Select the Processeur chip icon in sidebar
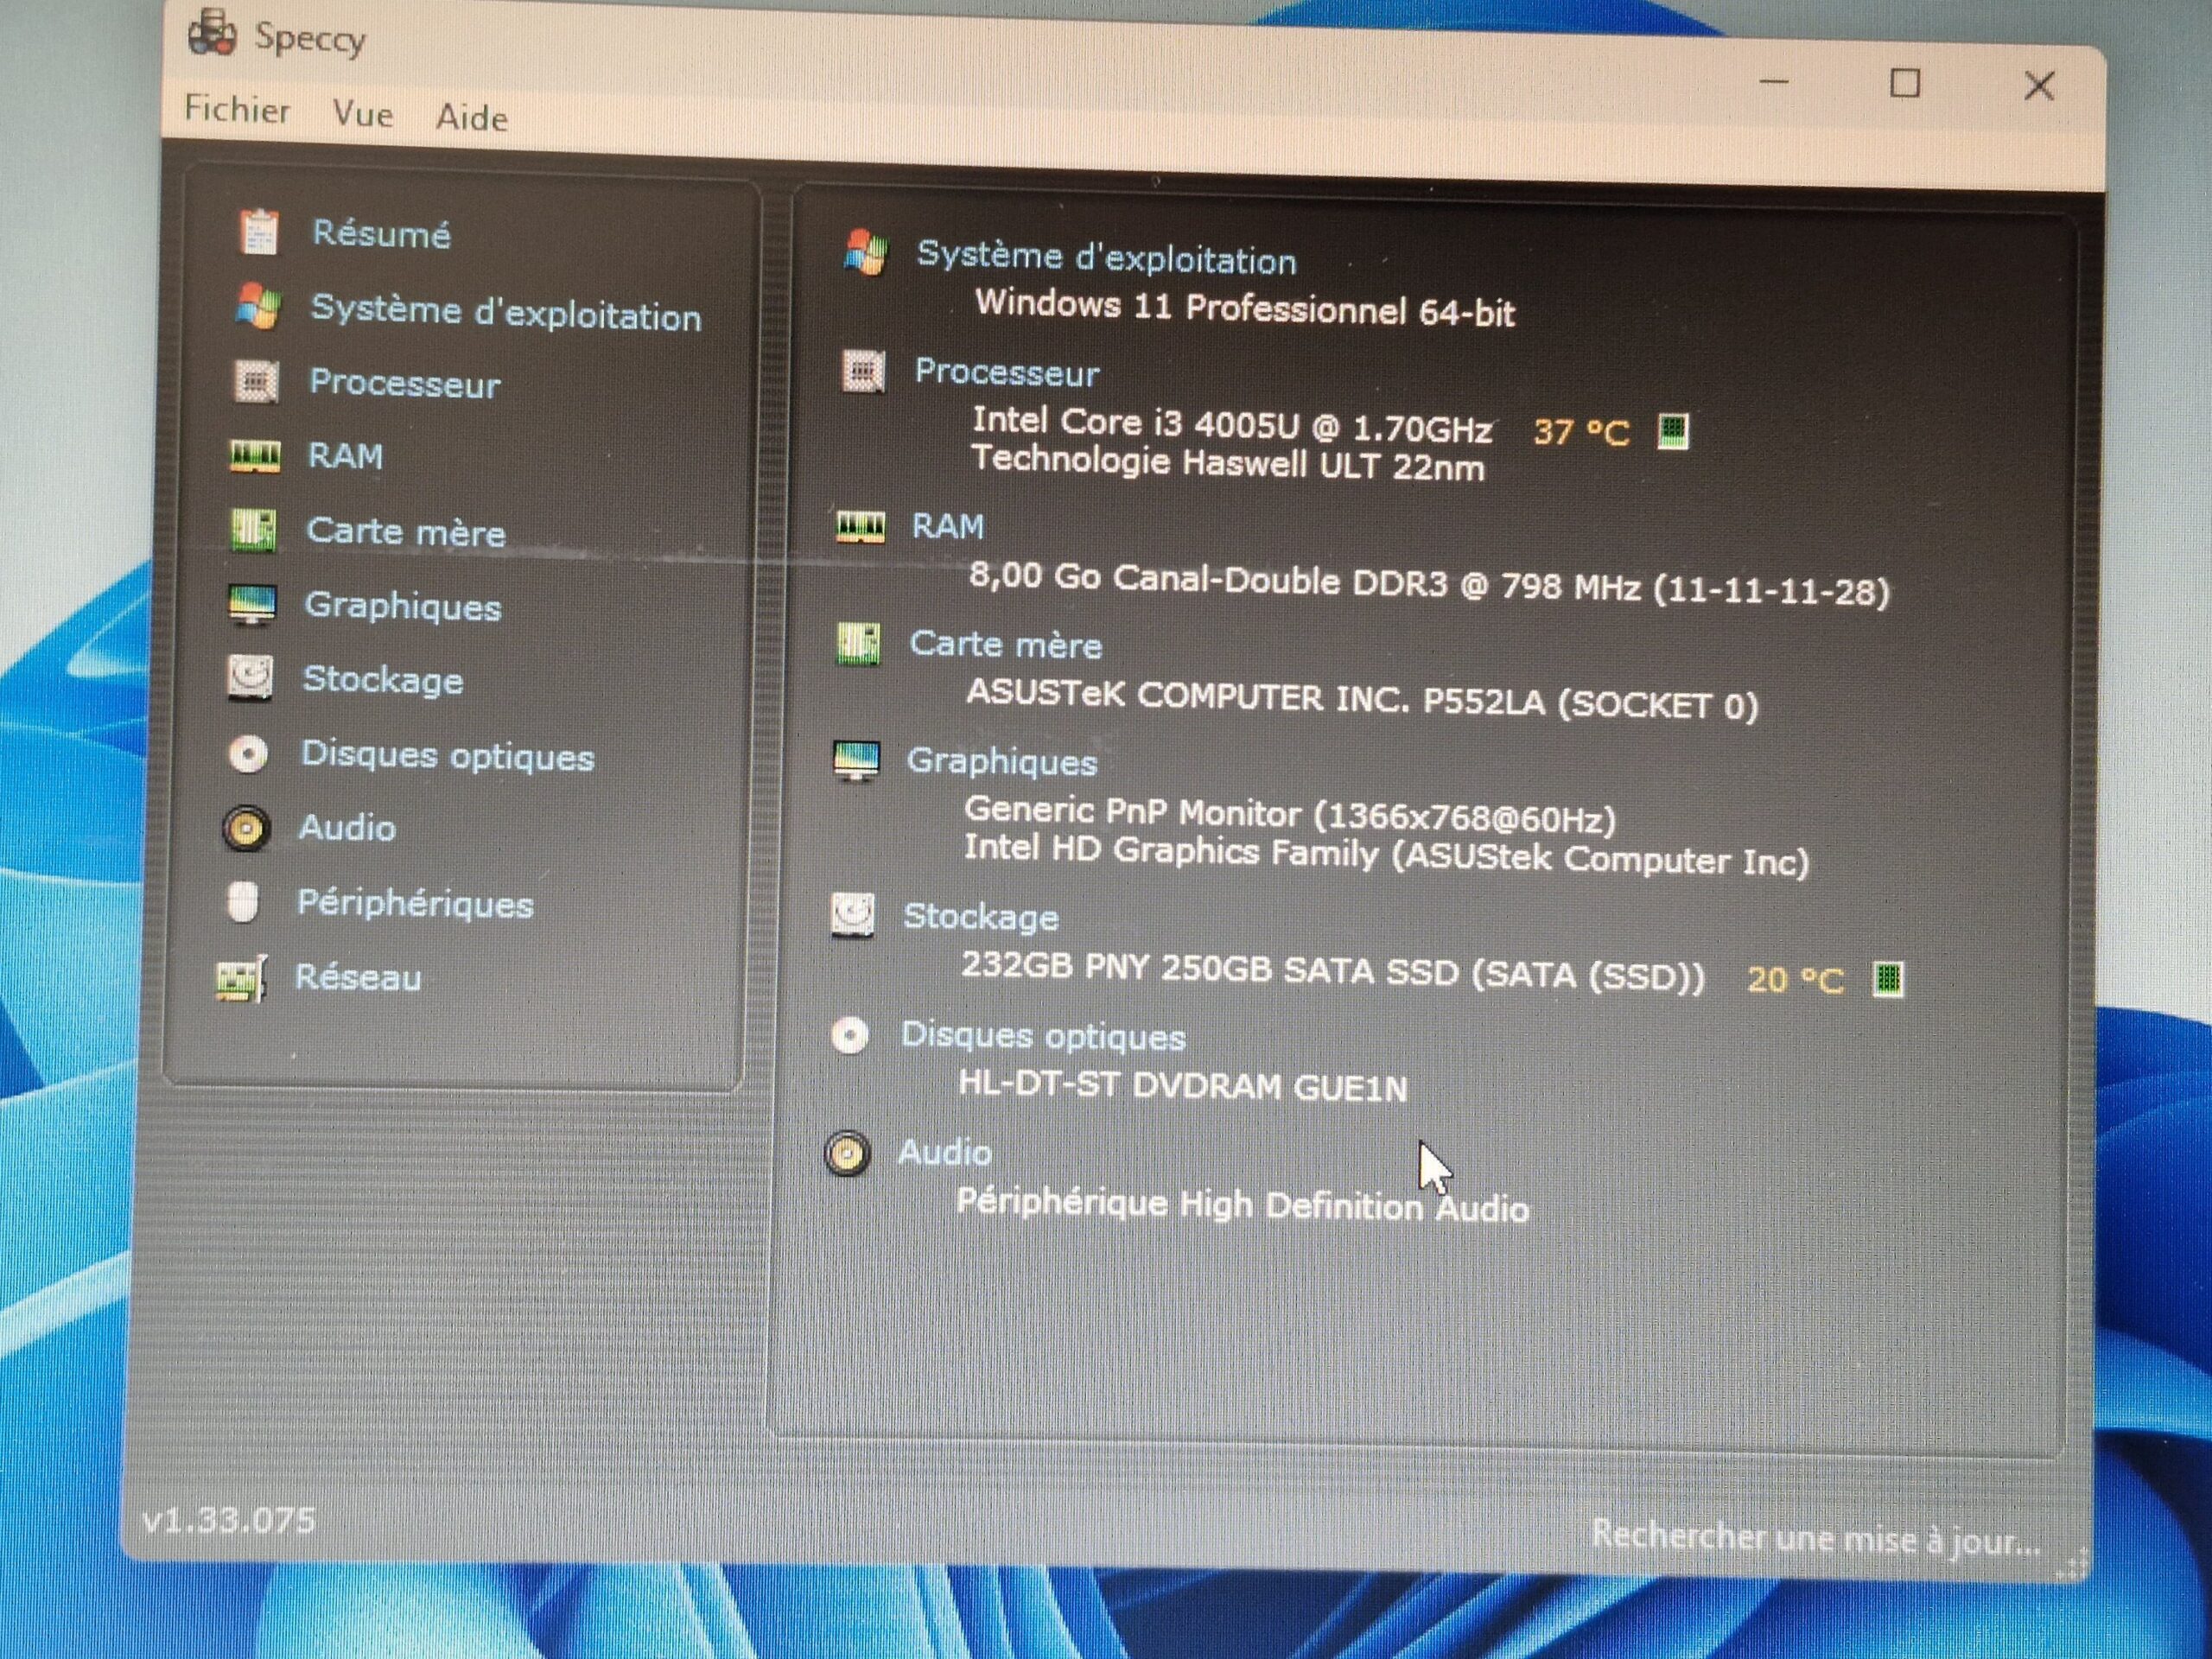Image resolution: width=2212 pixels, height=1659 pixels. [x=256, y=381]
